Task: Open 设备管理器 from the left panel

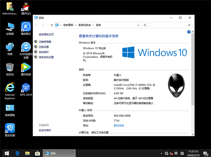Action: 45,42
